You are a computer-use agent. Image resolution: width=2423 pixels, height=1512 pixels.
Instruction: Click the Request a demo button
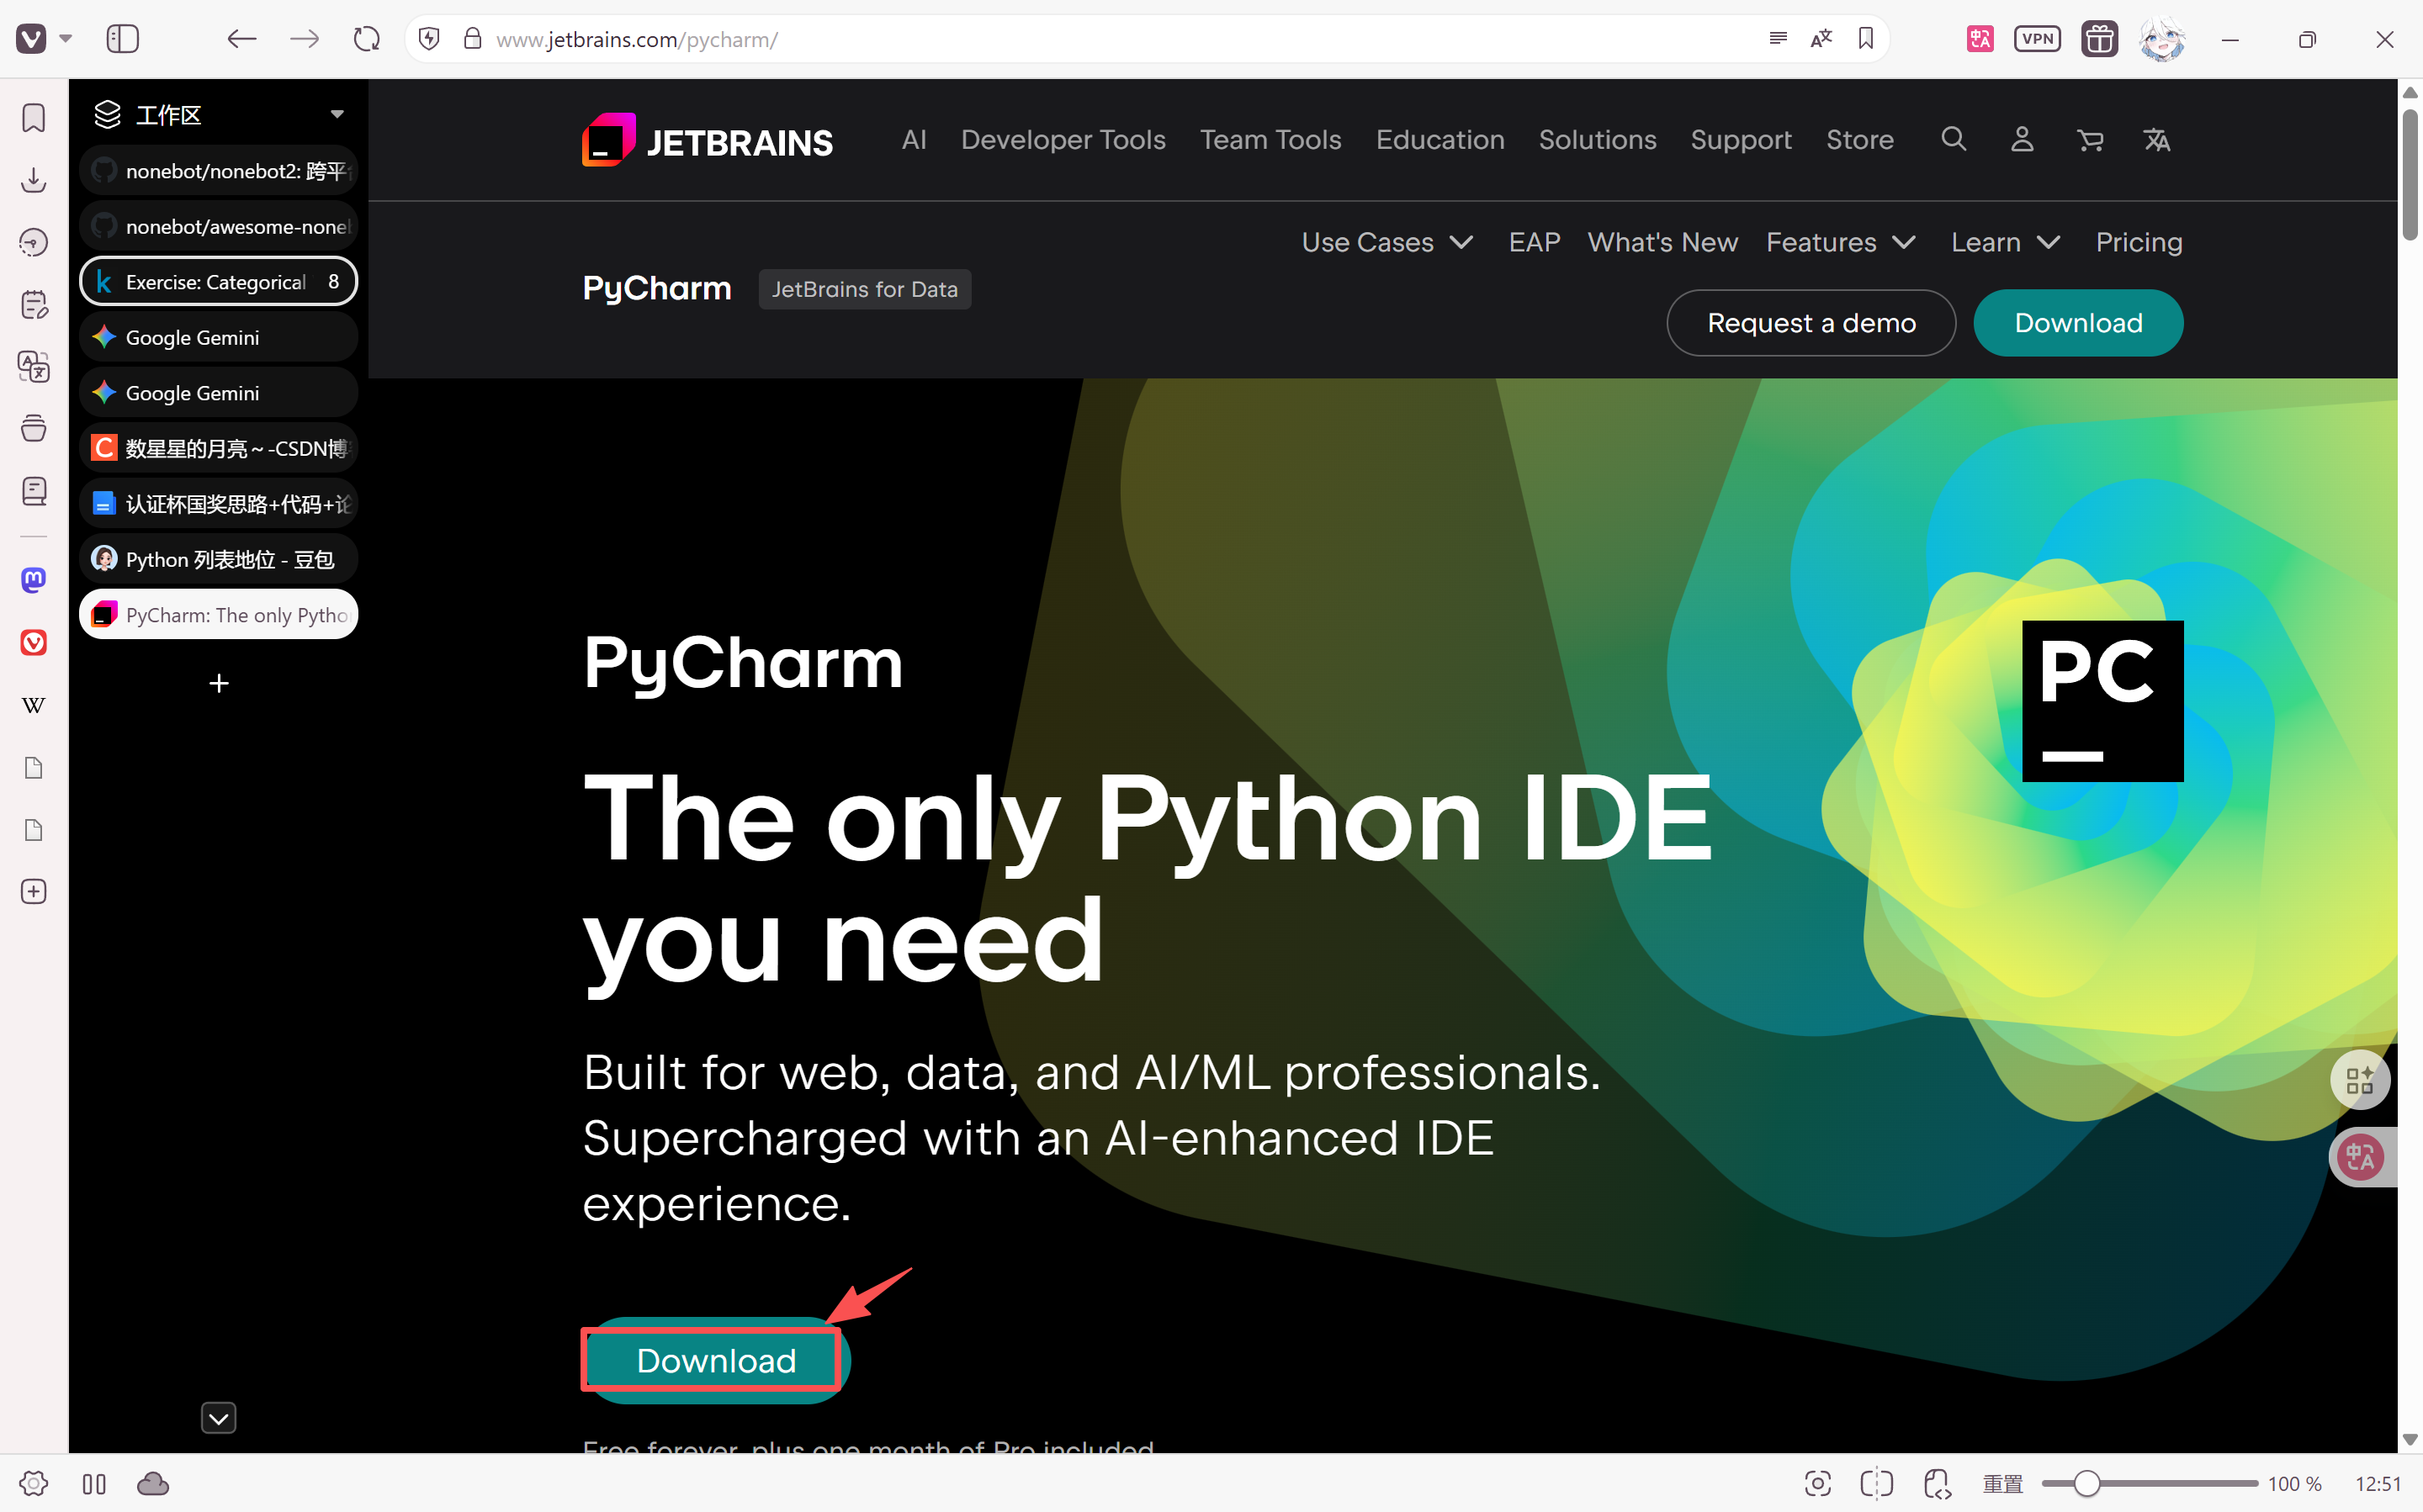[x=1810, y=323]
